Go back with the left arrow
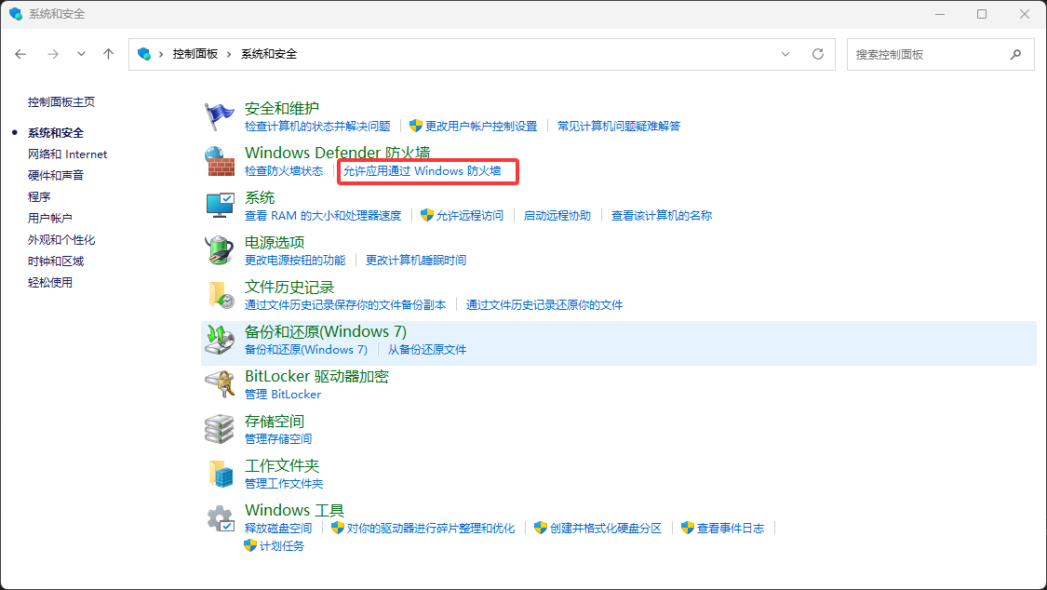Screen dimensions: 1047x590 tap(20, 54)
